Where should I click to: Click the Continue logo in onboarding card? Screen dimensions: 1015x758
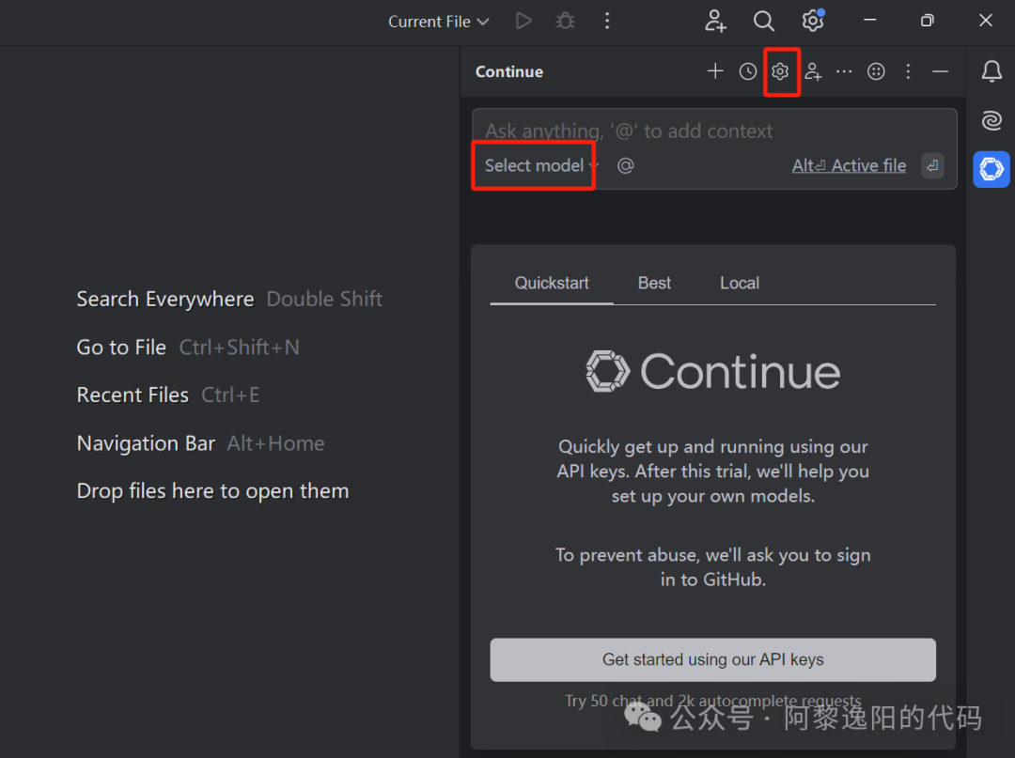pos(712,371)
